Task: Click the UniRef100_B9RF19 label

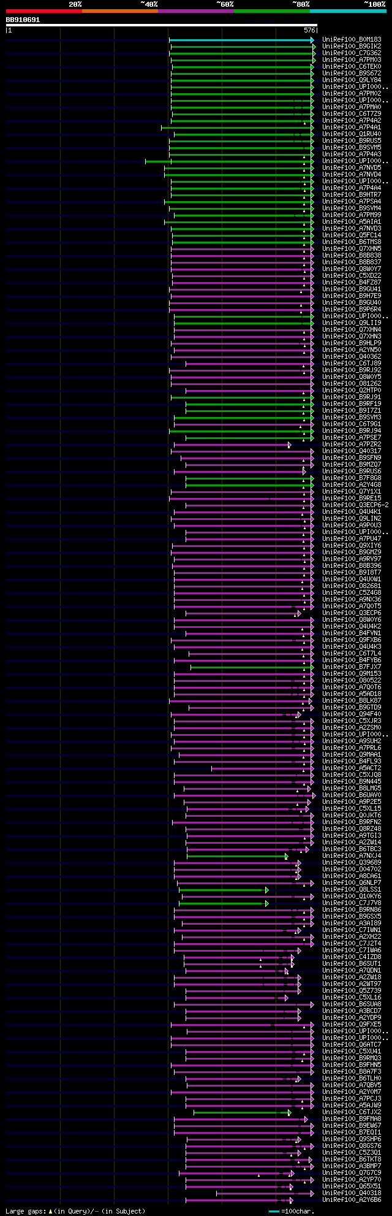Action: pyautogui.click(x=352, y=404)
